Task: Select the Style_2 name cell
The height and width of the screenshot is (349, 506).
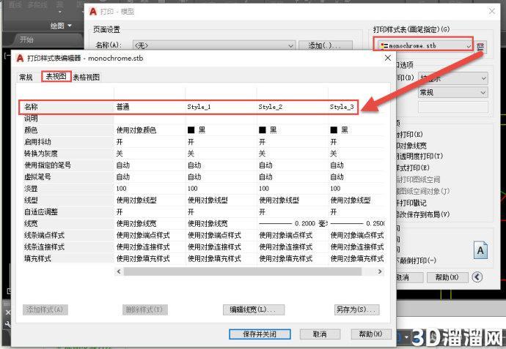Action: coord(293,107)
